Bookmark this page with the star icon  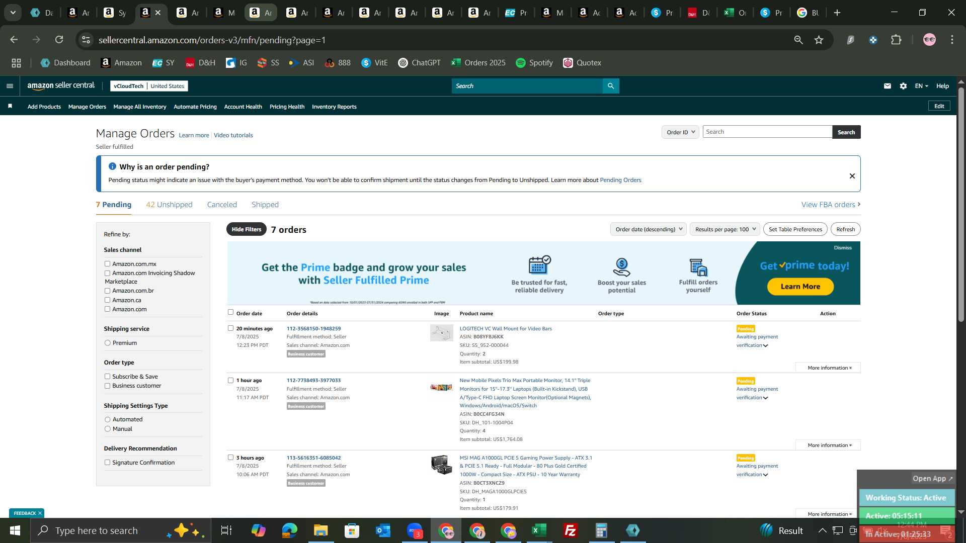pyautogui.click(x=819, y=40)
